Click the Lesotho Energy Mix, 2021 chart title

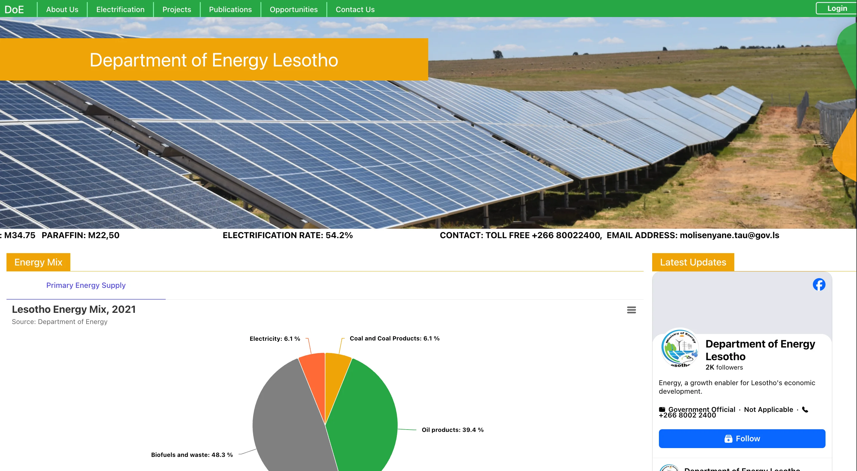tap(74, 309)
